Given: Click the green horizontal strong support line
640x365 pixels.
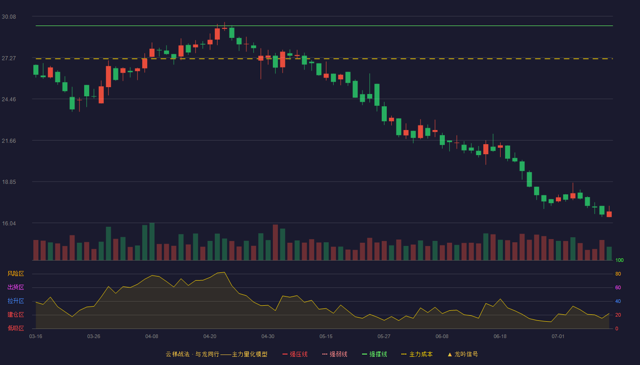Looking at the screenshot, I should [x=324, y=26].
